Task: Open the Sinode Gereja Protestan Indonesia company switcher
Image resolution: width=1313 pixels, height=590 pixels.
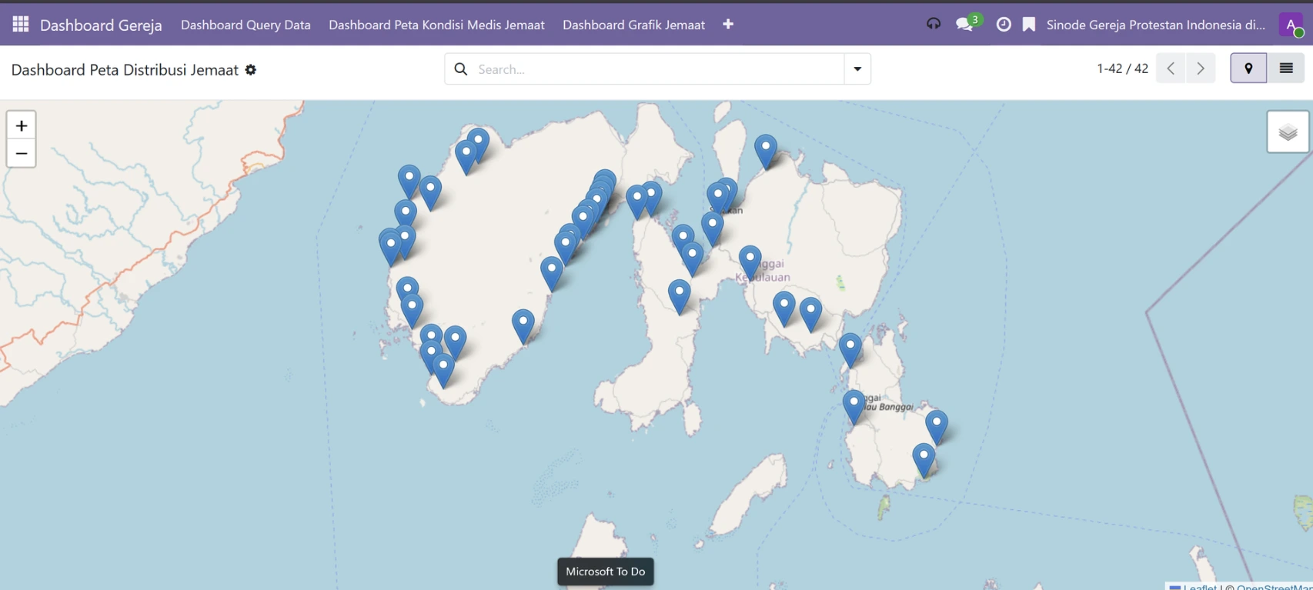Action: [1155, 25]
